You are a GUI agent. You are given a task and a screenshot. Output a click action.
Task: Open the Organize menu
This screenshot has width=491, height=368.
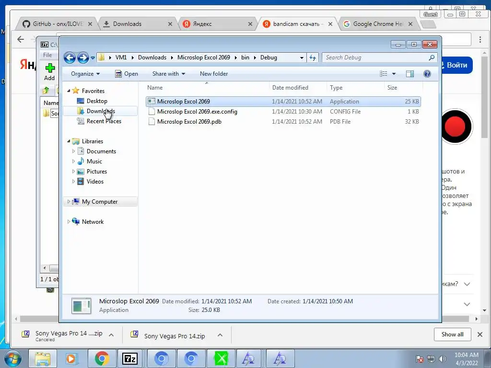click(85, 74)
